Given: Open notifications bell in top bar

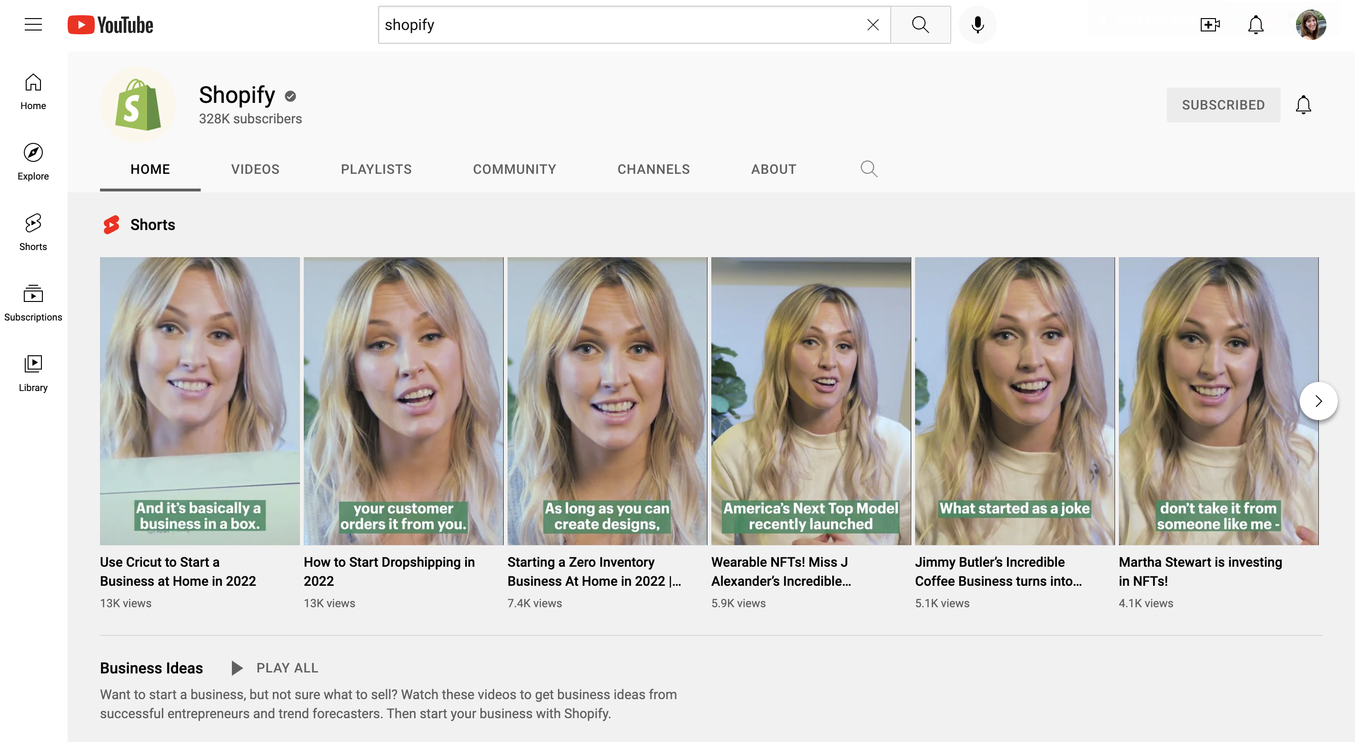Looking at the screenshot, I should pyautogui.click(x=1255, y=25).
